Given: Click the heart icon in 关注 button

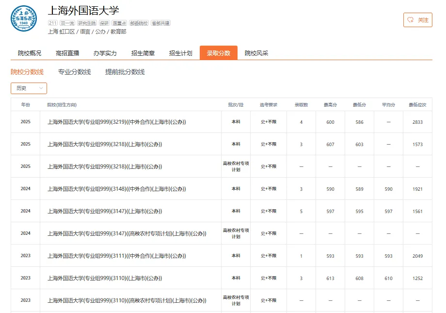Looking at the screenshot, I should tap(410, 20).
